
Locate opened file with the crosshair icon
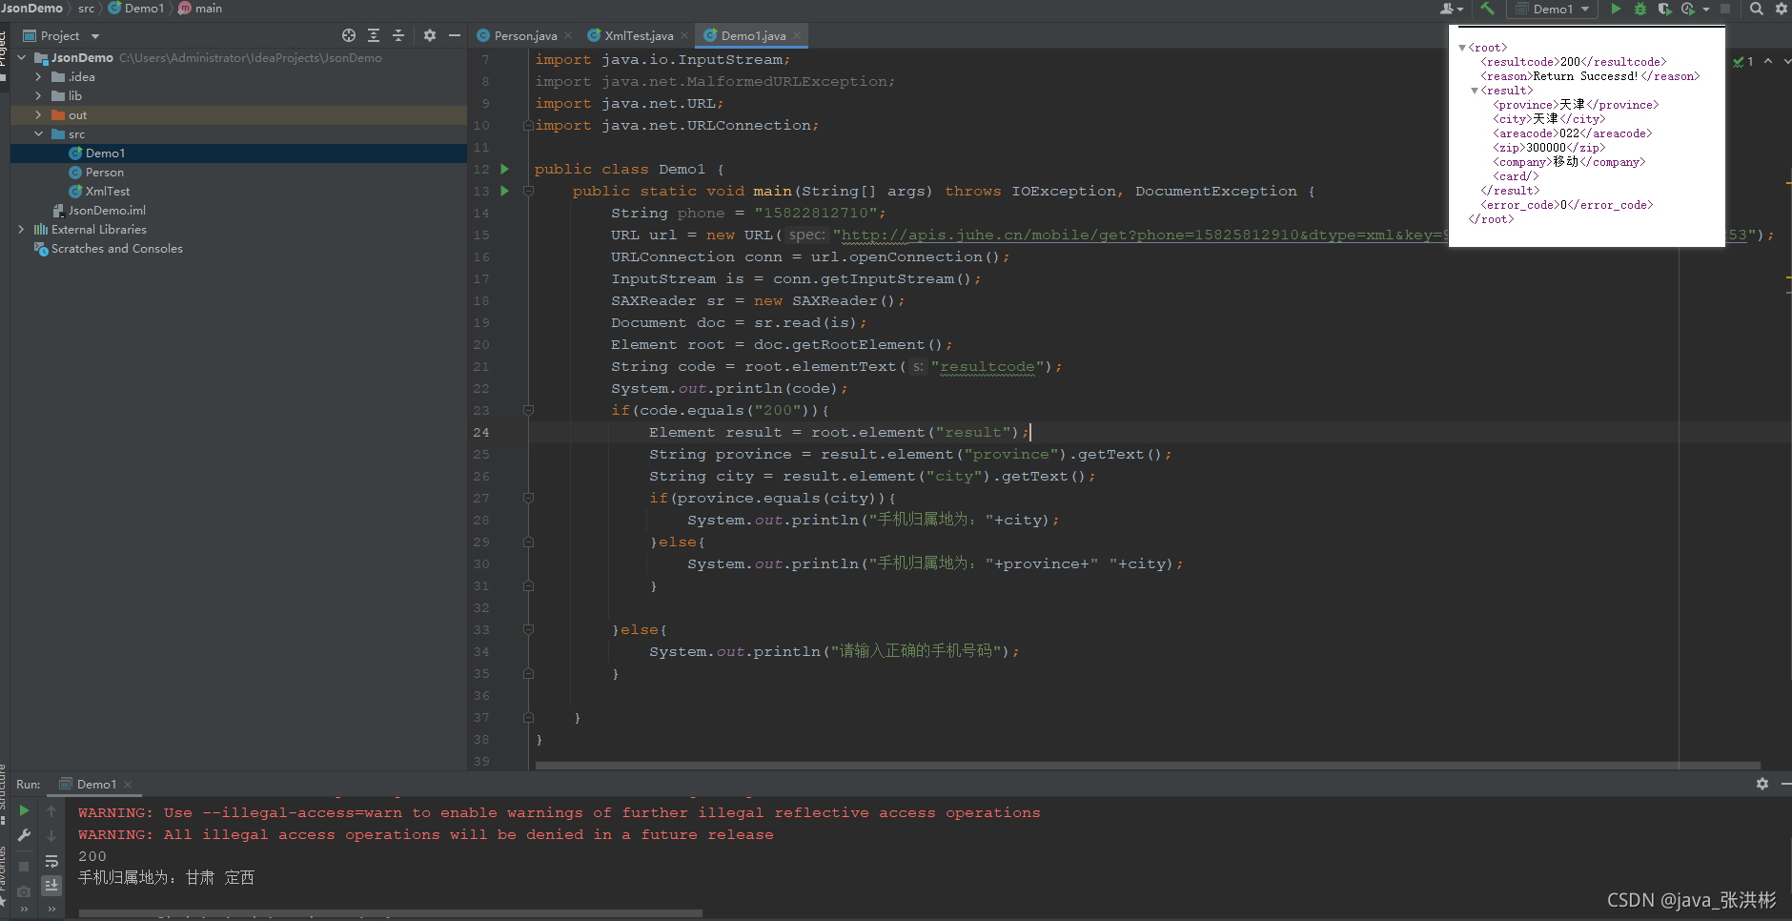pyautogui.click(x=349, y=35)
